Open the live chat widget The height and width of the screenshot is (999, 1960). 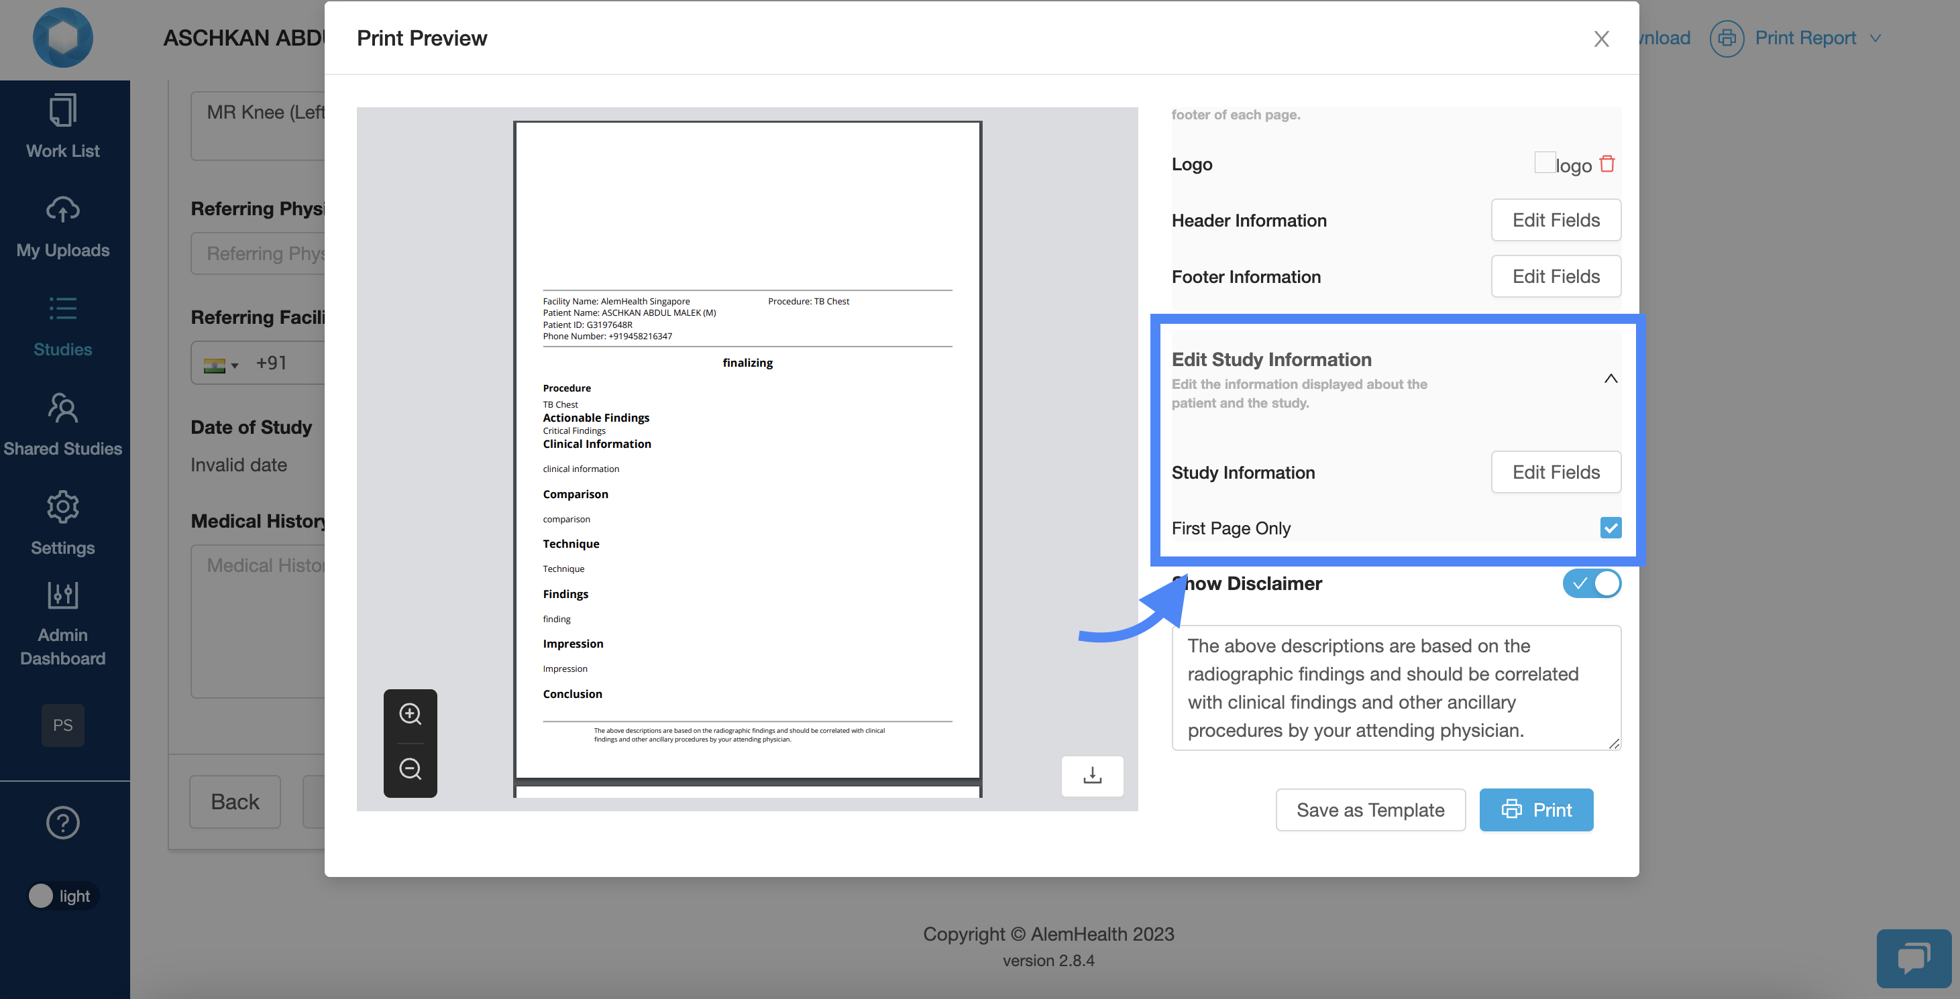pos(1913,957)
